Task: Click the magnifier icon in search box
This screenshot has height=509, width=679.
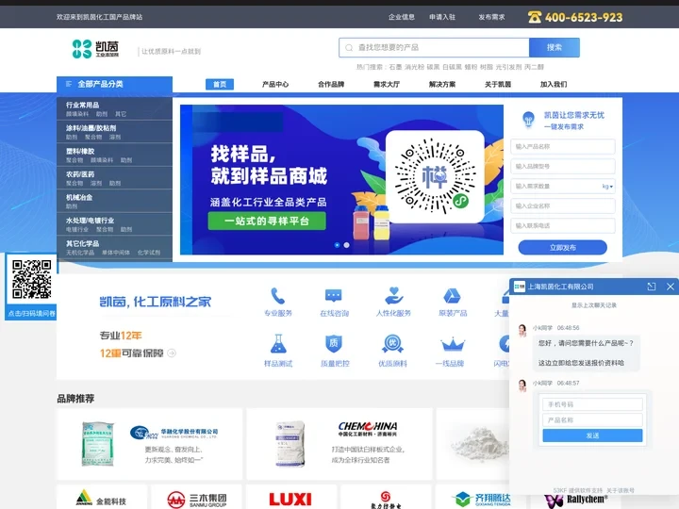Action: (349, 48)
